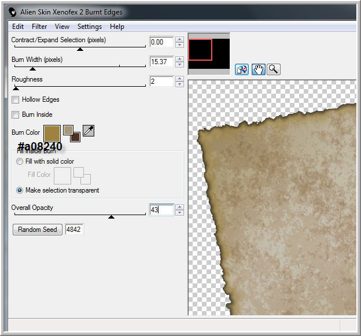The height and width of the screenshot is (336, 361).
Task: Click the navigator thumbnail red rectangle
Action: click(200, 50)
